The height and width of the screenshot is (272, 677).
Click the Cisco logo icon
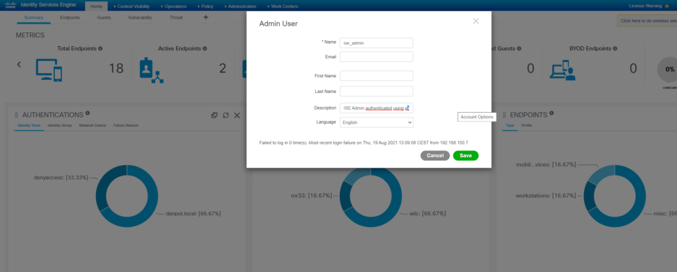tap(10, 5)
